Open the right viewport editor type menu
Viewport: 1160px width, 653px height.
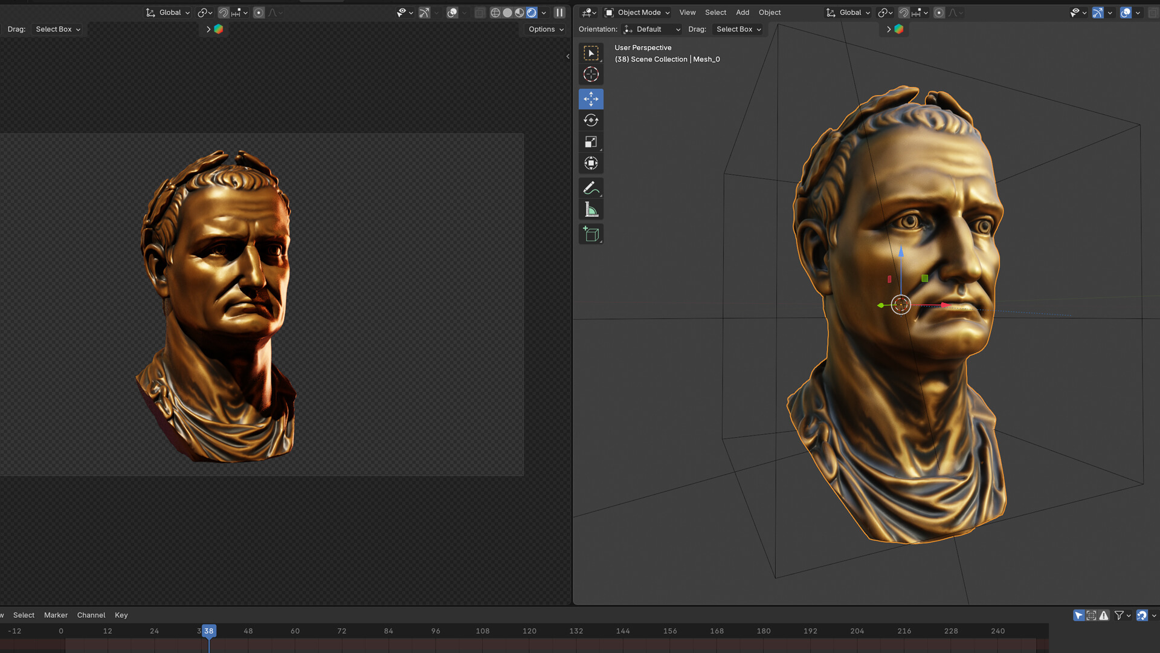pos(589,13)
